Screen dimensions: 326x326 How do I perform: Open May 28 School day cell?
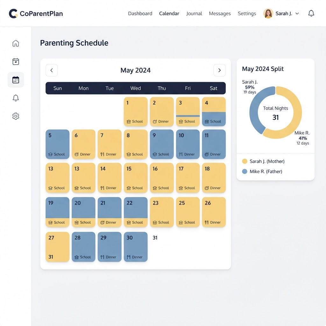coord(83,247)
